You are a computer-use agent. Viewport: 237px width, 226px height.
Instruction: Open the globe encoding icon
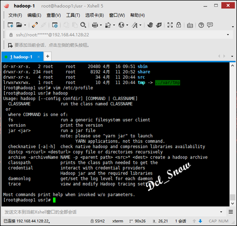pos(121,25)
